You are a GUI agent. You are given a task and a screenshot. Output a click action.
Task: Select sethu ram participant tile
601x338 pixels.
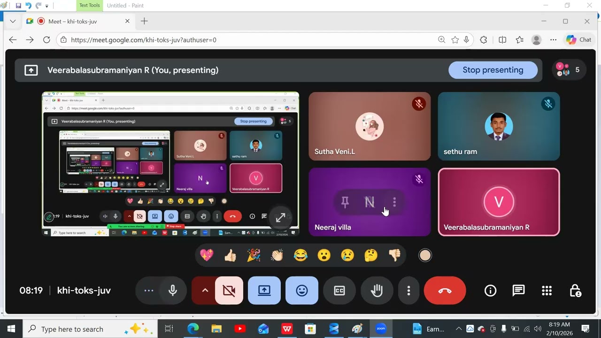click(x=499, y=126)
